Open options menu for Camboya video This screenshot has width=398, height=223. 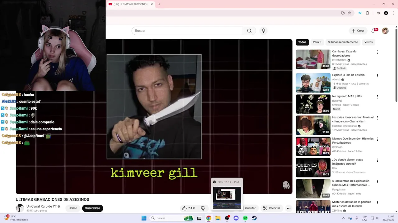pyautogui.click(x=377, y=52)
